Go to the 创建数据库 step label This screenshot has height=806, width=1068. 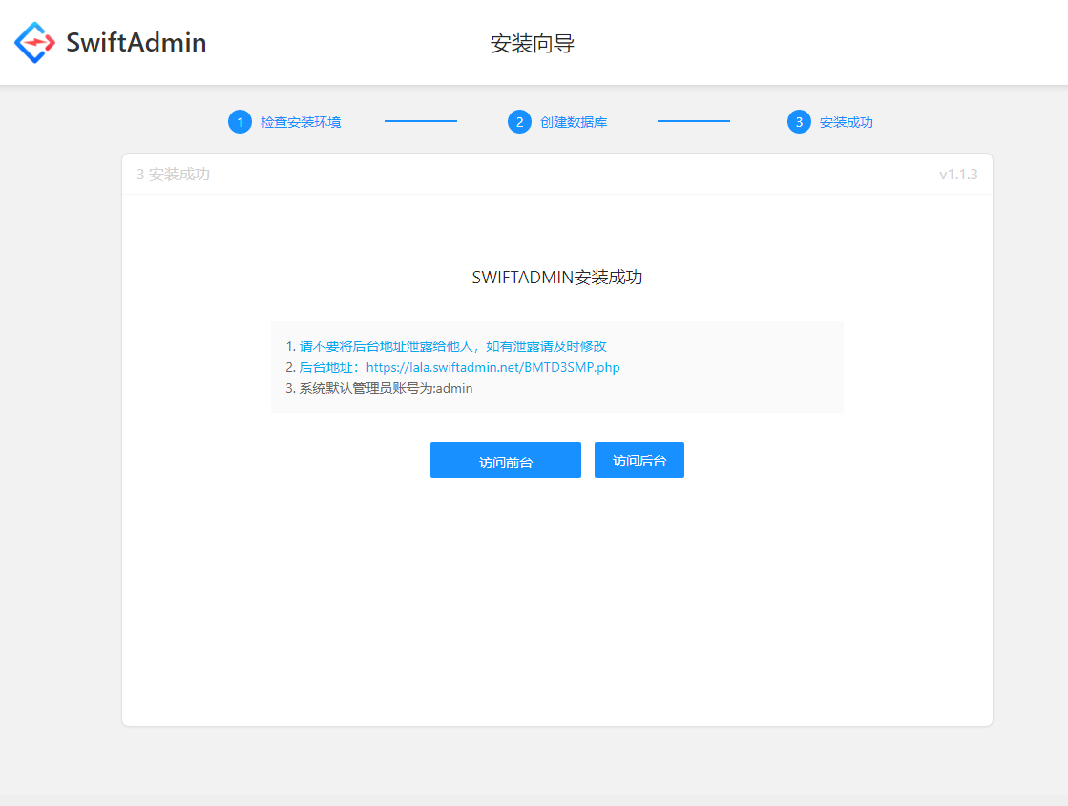(574, 122)
